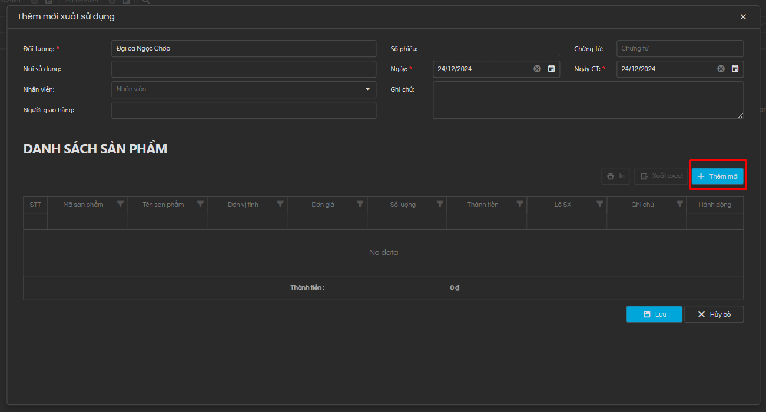The height and width of the screenshot is (412, 766).
Task: Clear the Ngày CT date value
Action: click(x=721, y=69)
